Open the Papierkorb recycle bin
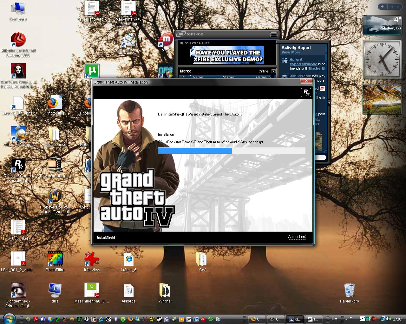 [350, 293]
